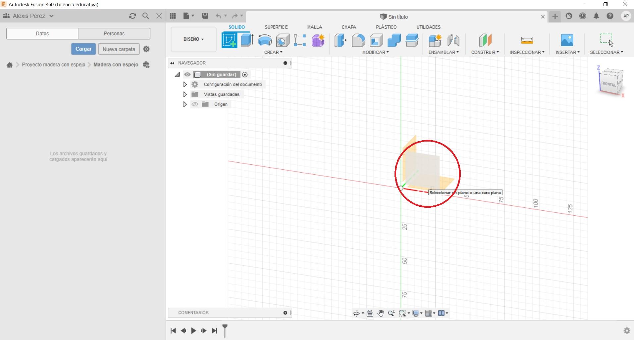634x340 pixels.
Task: Choose the Revolve tool icon
Action: click(265, 40)
